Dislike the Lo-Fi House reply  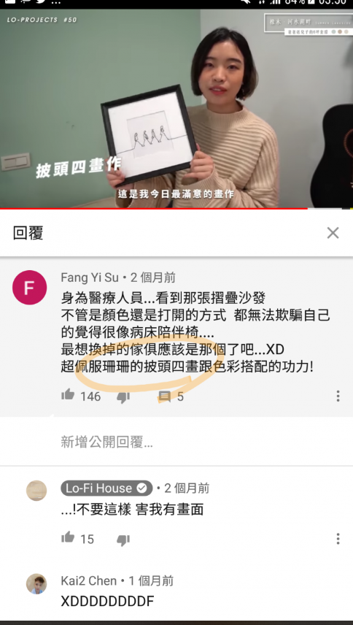123,540
